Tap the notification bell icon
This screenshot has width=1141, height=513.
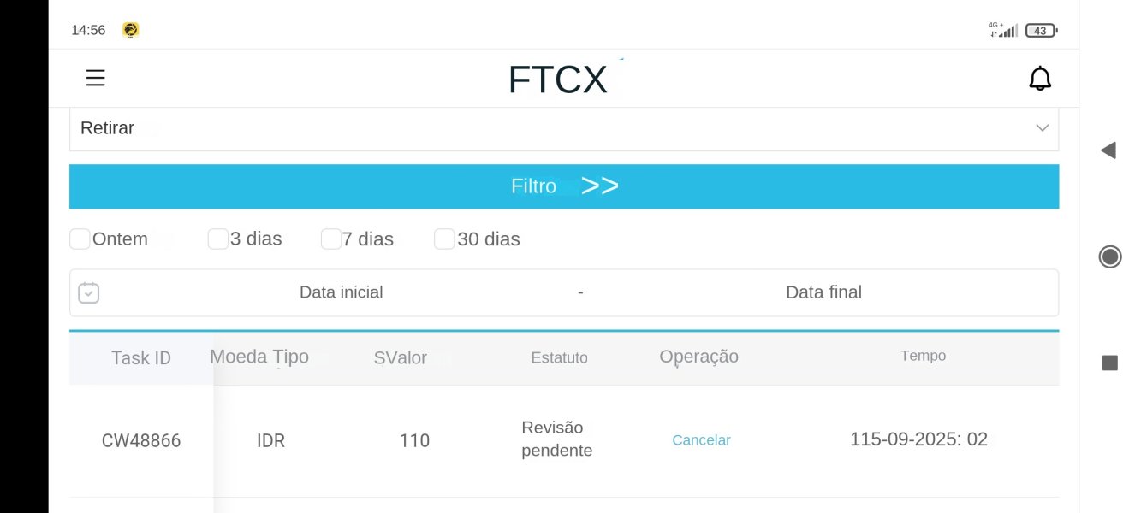[1039, 79]
